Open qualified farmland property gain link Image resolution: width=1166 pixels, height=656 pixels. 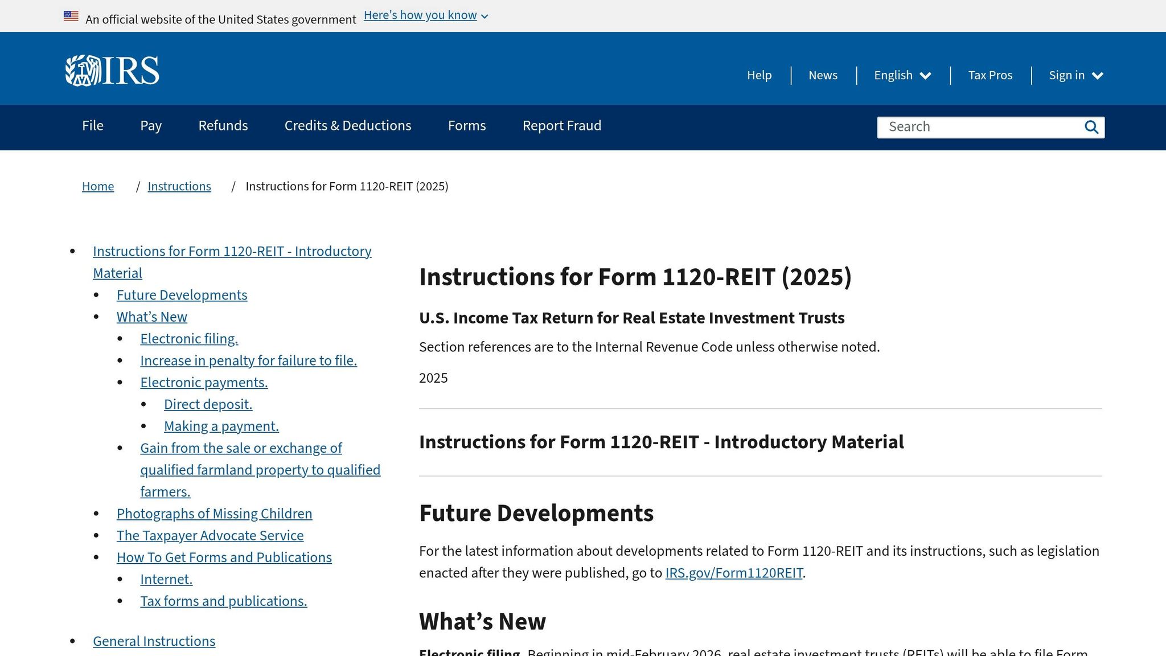[x=260, y=470]
